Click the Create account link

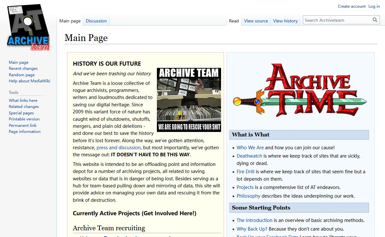coord(352,6)
